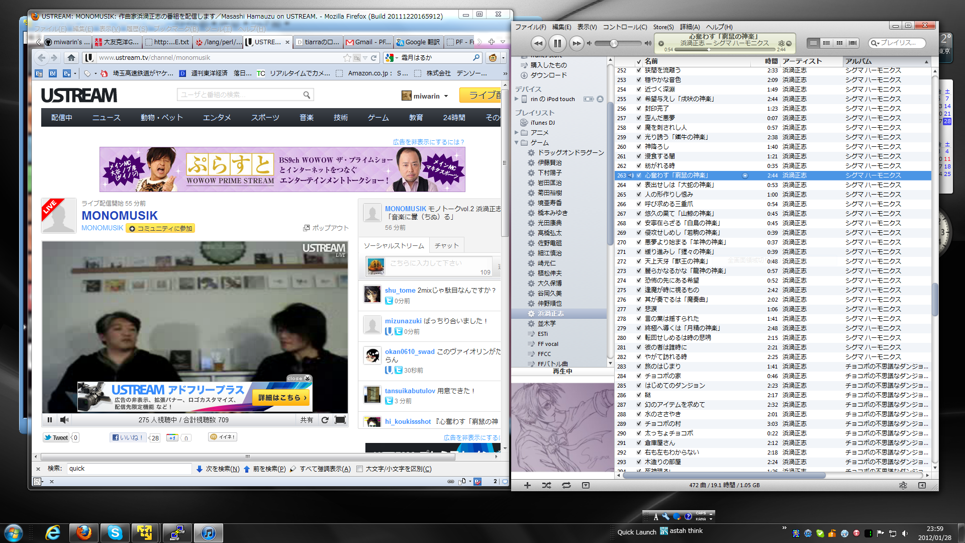This screenshot has height=543, width=965.
Task: Open a new Firefox tab
Action: pyautogui.click(x=492, y=42)
